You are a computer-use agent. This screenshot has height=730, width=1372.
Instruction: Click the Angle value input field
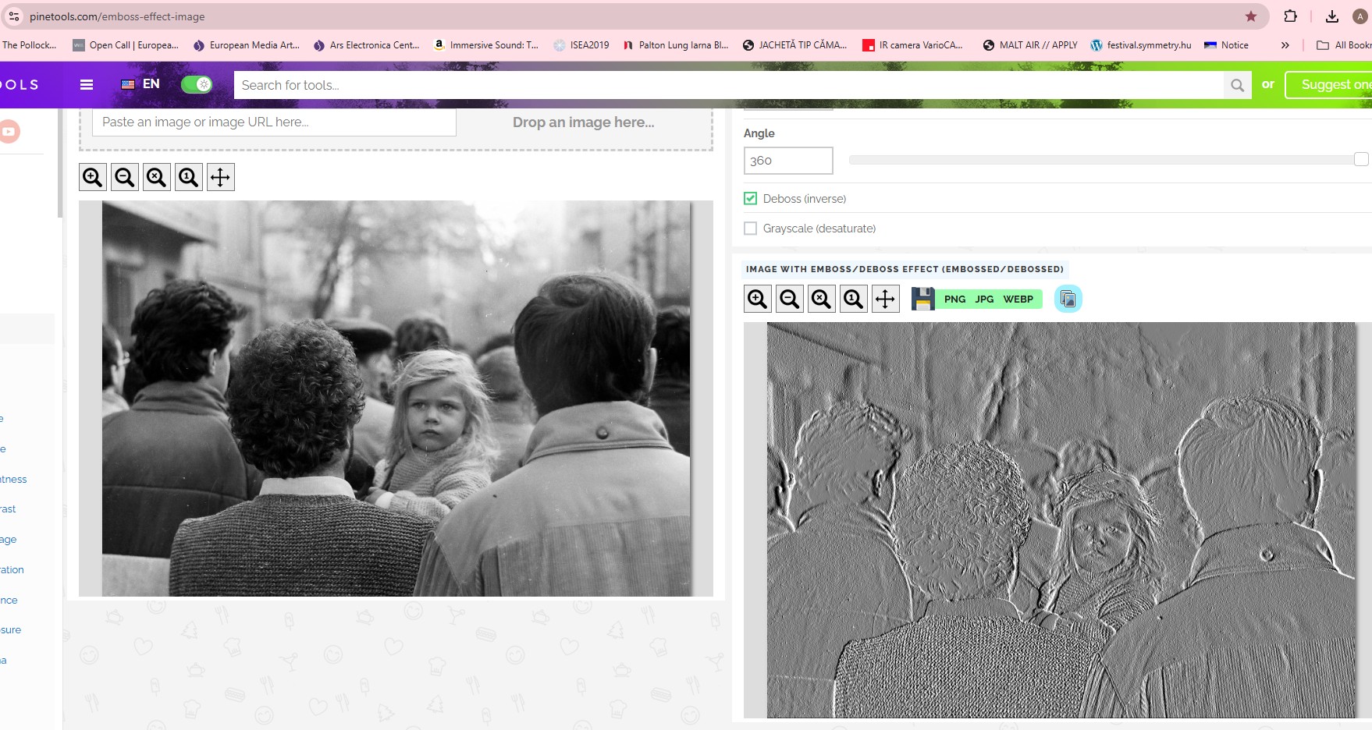pos(788,161)
